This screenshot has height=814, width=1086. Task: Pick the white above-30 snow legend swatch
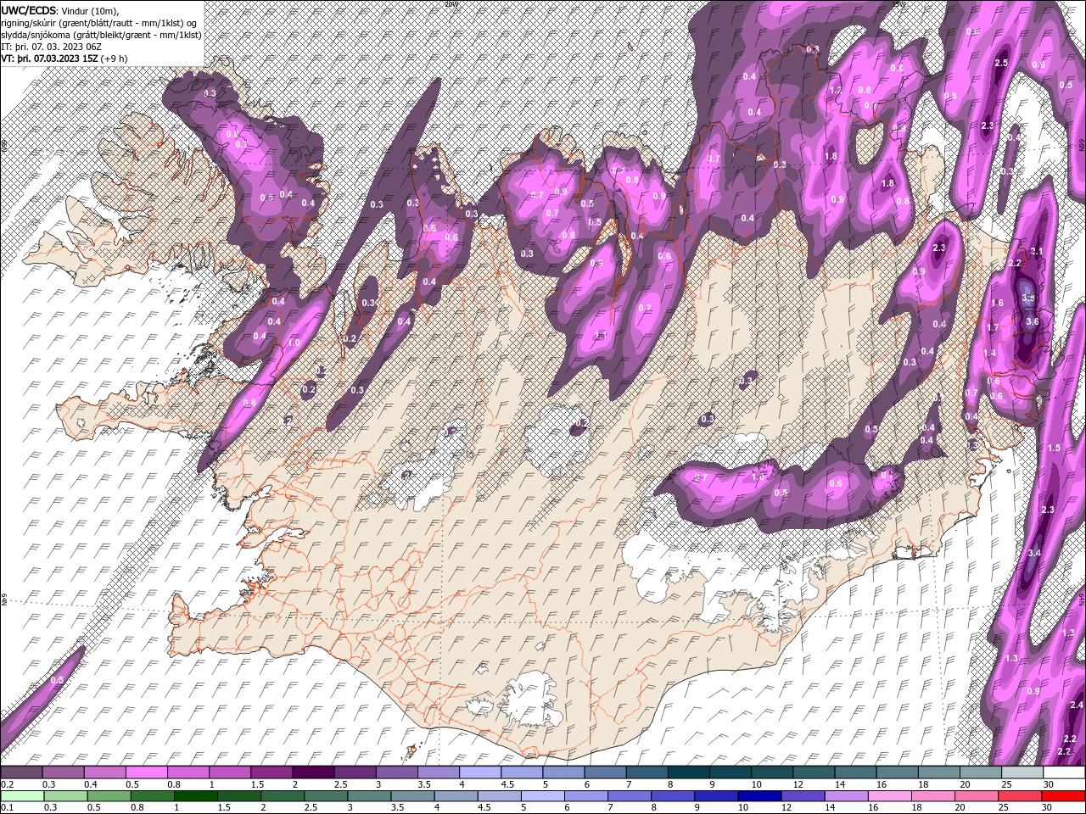[1065, 772]
